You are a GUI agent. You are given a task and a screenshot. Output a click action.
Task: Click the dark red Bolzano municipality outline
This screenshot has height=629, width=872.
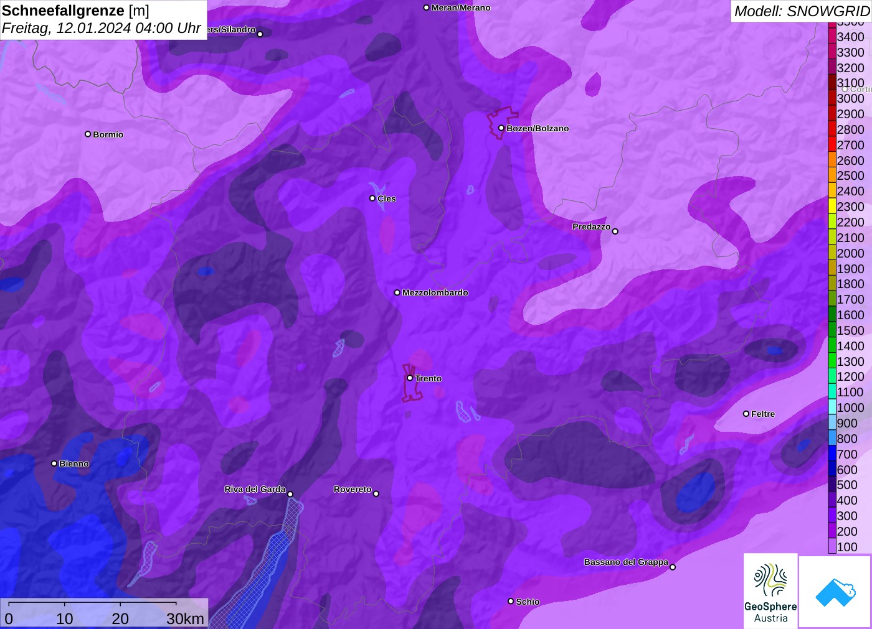[502, 122]
